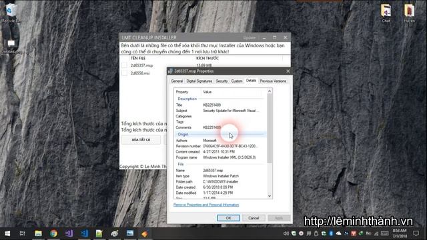This screenshot has width=427, height=240.
Task: Select the Subject row Security Update value
Action: [231, 111]
